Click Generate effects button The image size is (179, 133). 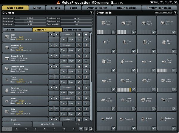pyautogui.click(x=47, y=124)
